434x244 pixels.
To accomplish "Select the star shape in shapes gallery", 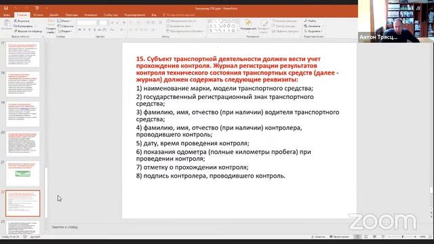I will (x=233, y=30).
